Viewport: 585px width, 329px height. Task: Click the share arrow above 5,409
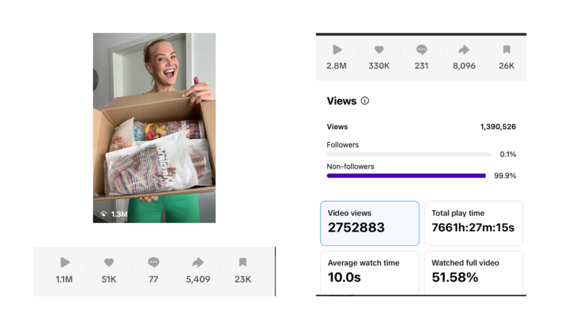[198, 263]
